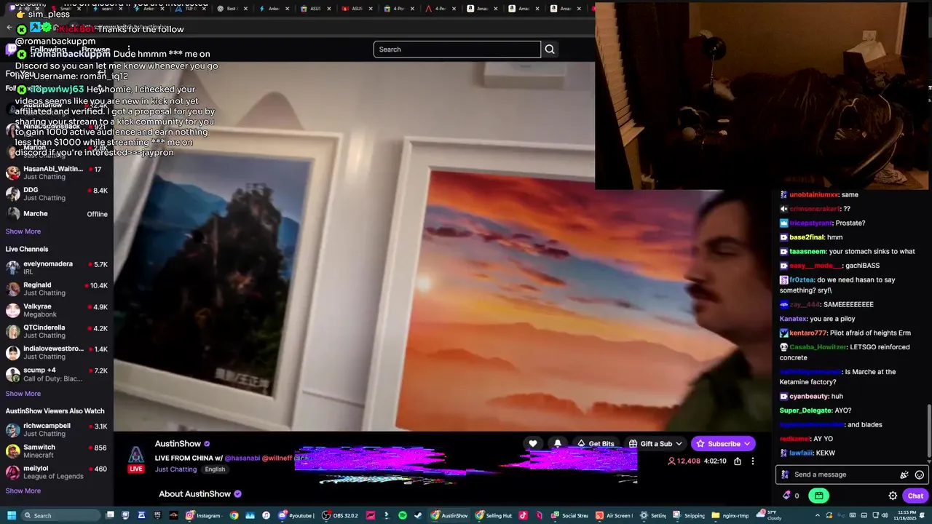Open the offline Marche channel
The image size is (932, 524).
click(57, 214)
